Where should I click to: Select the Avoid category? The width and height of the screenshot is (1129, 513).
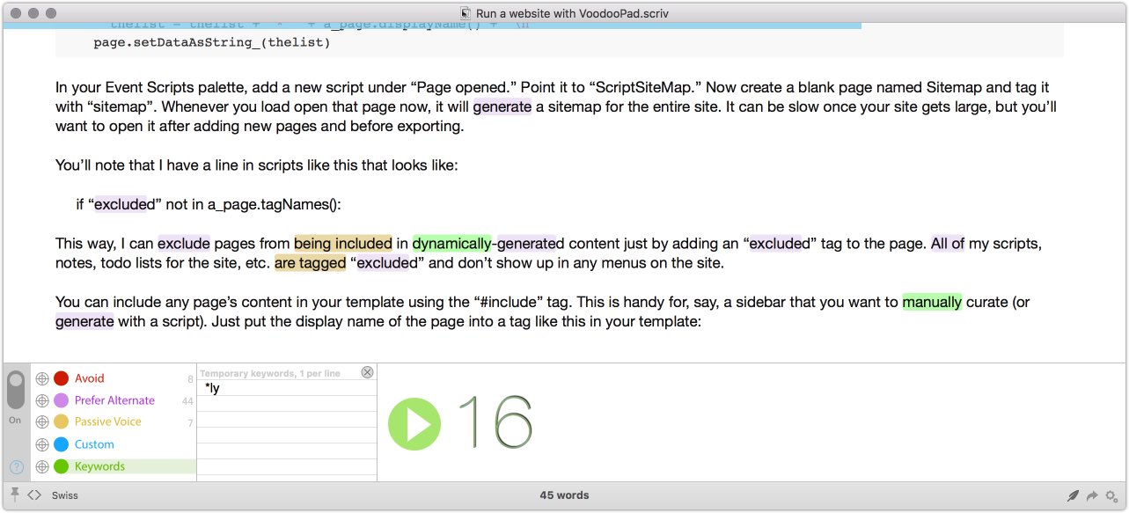[x=89, y=378]
